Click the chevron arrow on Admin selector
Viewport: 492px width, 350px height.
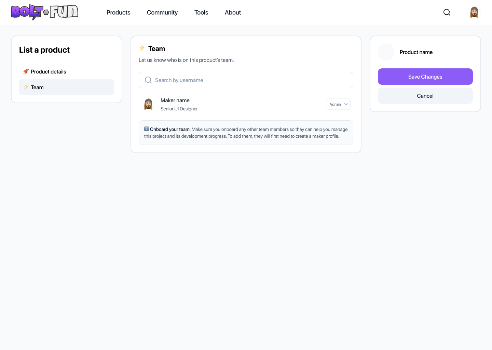pyautogui.click(x=346, y=104)
